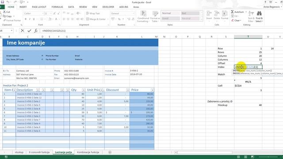The width and height of the screenshot is (283, 159).
Task: Open Discount column filter dropdown
Action: (128, 90)
